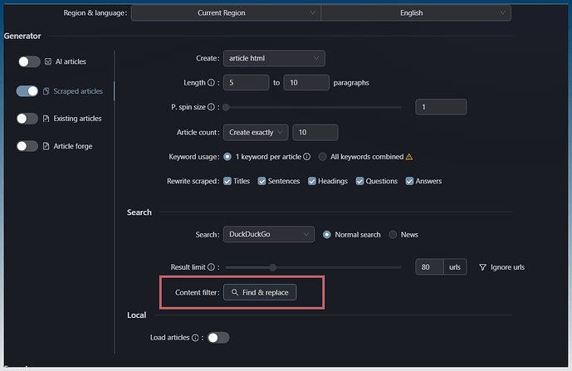Open the Create article html dropdown
The width and height of the screenshot is (572, 371).
(x=274, y=58)
